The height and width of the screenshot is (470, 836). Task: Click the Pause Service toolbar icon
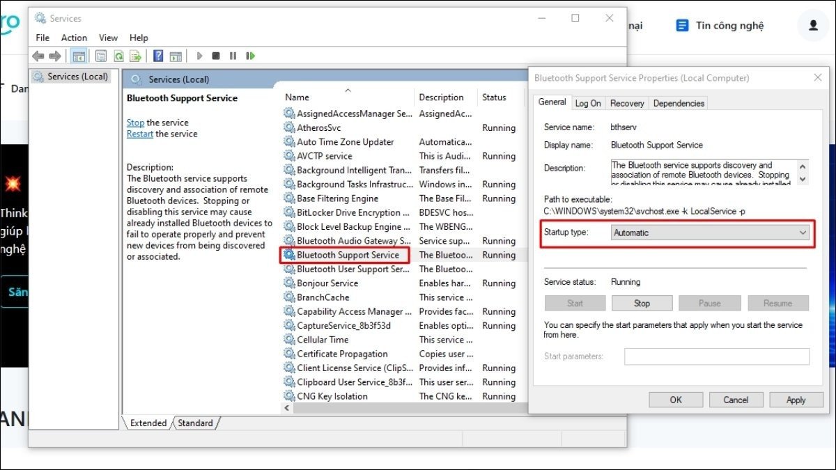pos(233,56)
